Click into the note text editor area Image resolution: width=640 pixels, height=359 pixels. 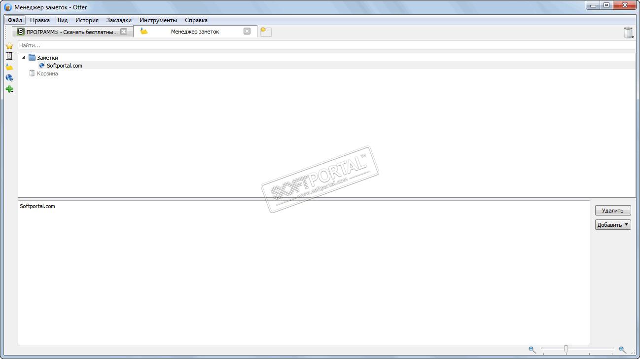coord(304,273)
